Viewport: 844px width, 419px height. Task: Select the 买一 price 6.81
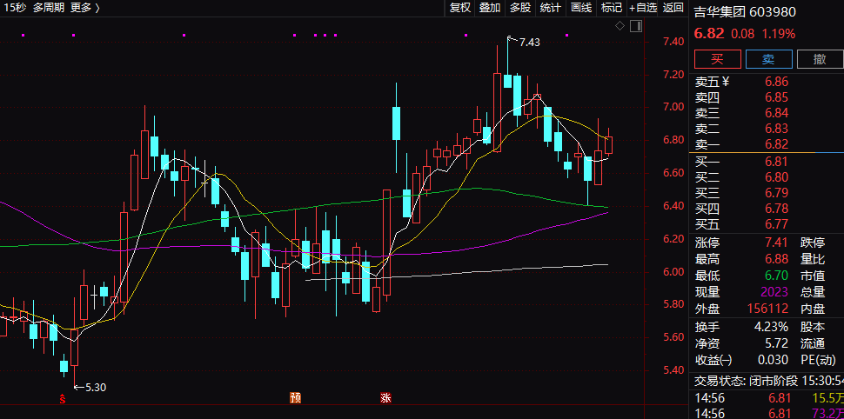point(776,162)
